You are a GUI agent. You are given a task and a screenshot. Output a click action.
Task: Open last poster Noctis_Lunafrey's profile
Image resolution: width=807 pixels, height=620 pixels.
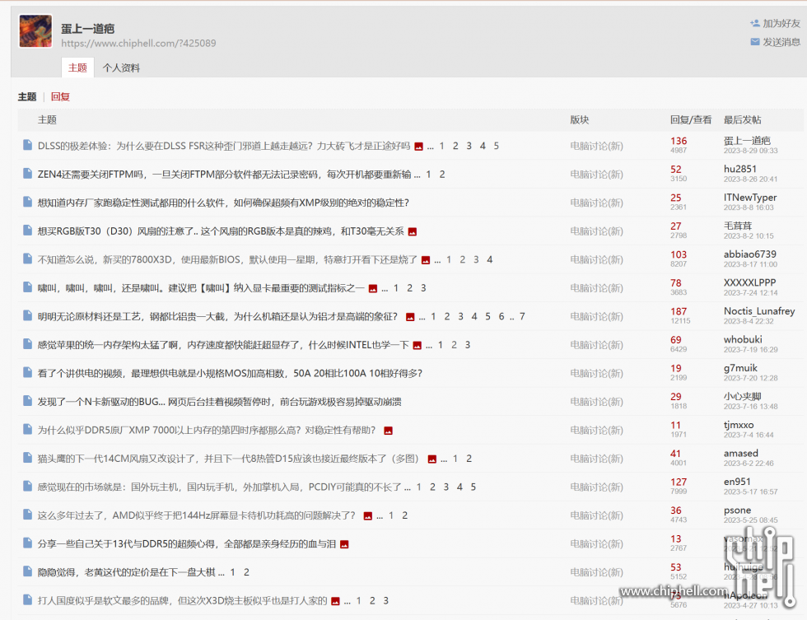pyautogui.click(x=759, y=310)
